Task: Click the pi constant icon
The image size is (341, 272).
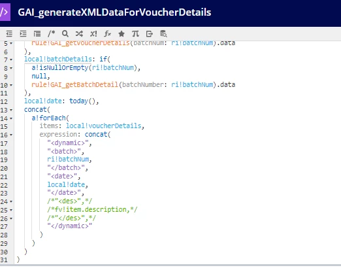Action: coord(135,34)
